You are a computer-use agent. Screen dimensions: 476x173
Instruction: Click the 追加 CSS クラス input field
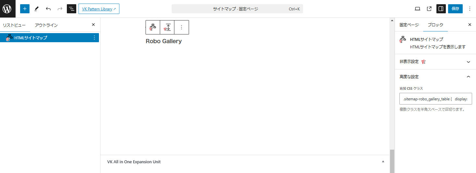(x=435, y=99)
